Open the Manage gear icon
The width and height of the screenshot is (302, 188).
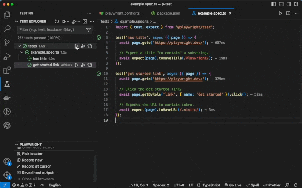(x=7, y=175)
